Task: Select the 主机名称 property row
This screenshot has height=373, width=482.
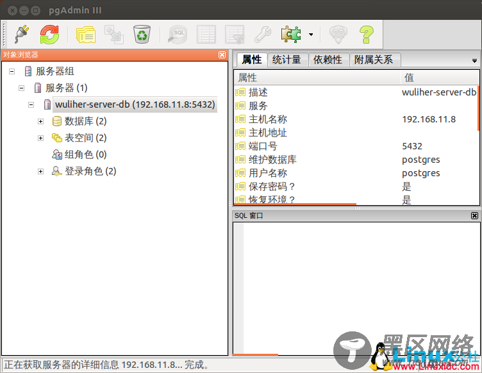Action: click(x=356, y=119)
